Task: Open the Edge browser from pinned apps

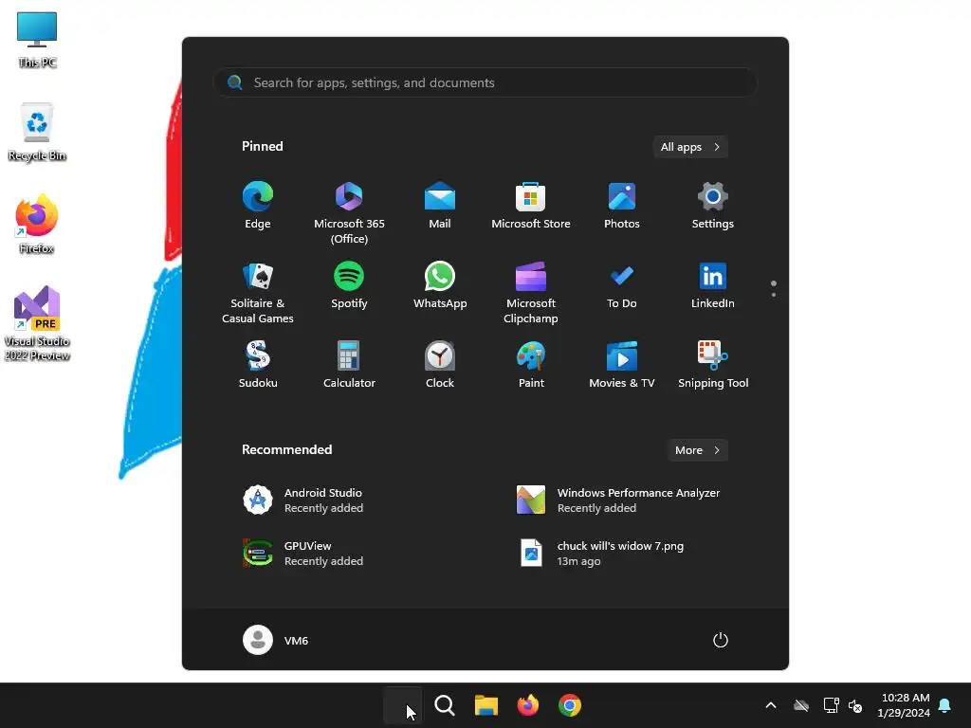Action: (258, 206)
